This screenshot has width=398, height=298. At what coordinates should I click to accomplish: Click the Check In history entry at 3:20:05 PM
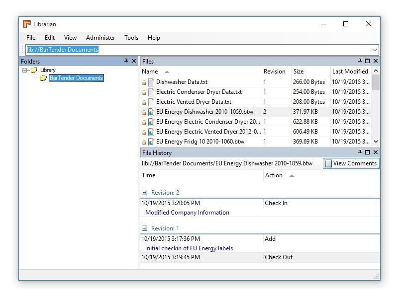click(260, 203)
